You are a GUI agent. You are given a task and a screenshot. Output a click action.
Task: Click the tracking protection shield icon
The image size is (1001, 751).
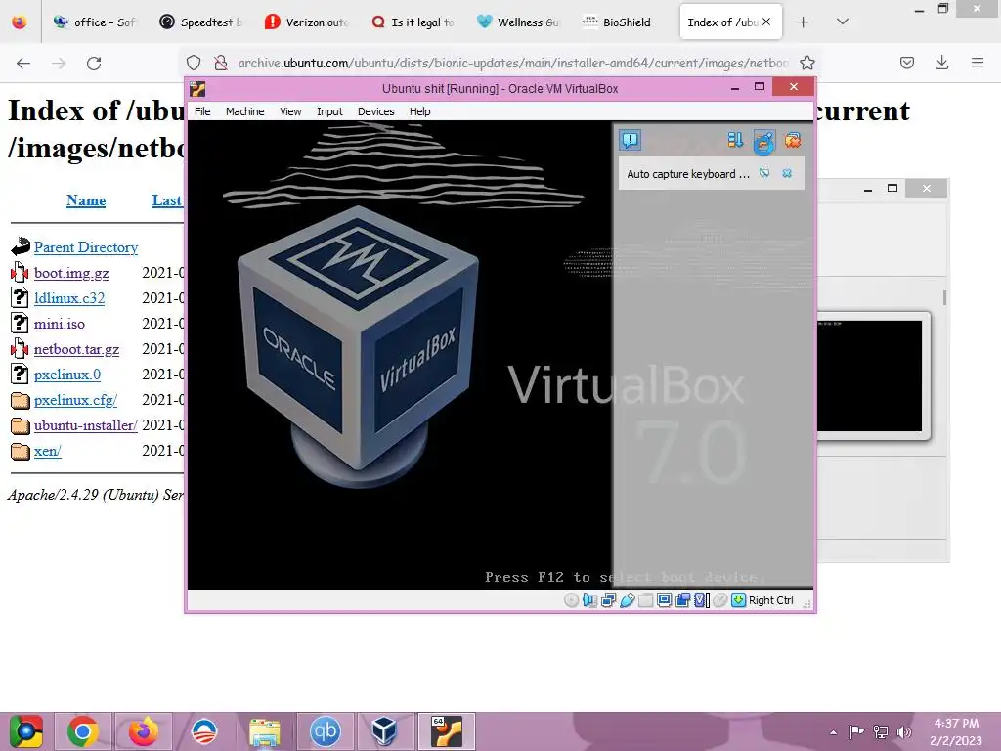194,63
